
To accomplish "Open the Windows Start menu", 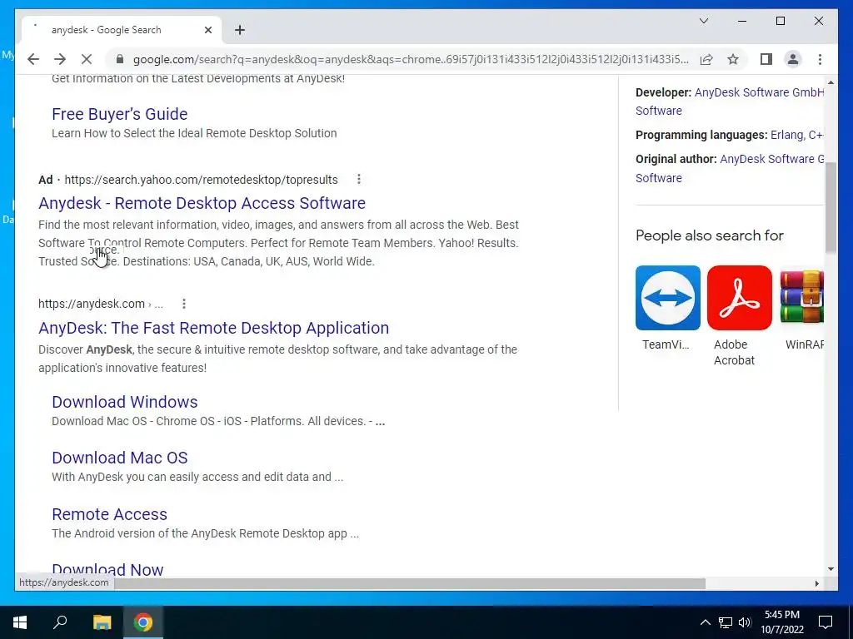I will tap(20, 622).
